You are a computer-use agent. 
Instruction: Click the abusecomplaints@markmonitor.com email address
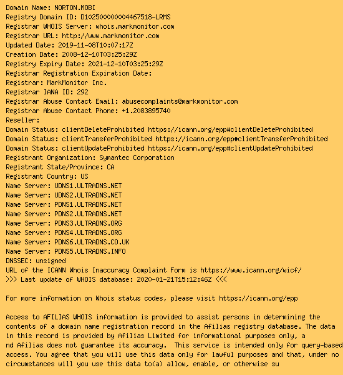coord(180,101)
